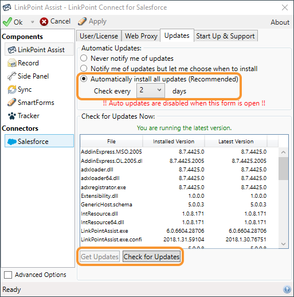The image size is (294, 297).
Task: Select Notify me but let me choose radio
Action: (84, 68)
